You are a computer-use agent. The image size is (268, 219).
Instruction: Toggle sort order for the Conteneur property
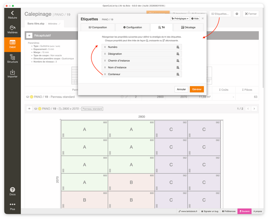click(178, 74)
